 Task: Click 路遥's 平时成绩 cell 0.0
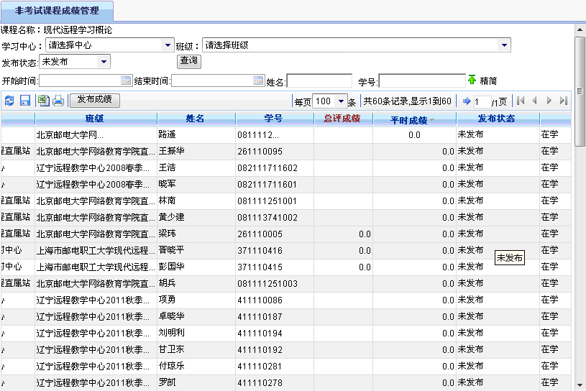click(414, 135)
